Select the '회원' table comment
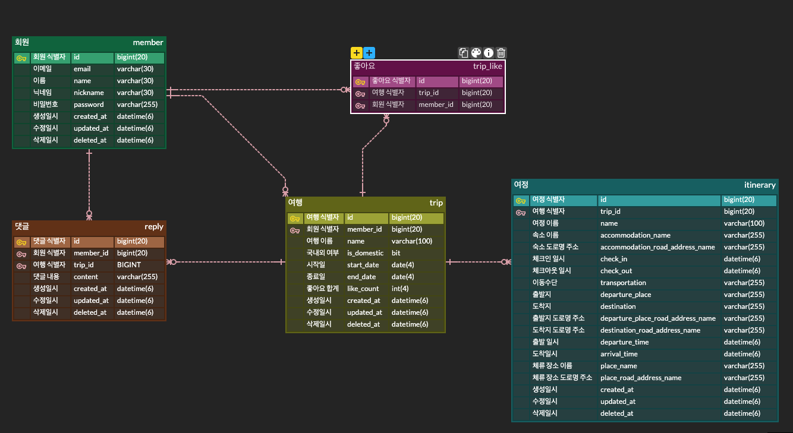The height and width of the screenshot is (433, 793). (22, 42)
